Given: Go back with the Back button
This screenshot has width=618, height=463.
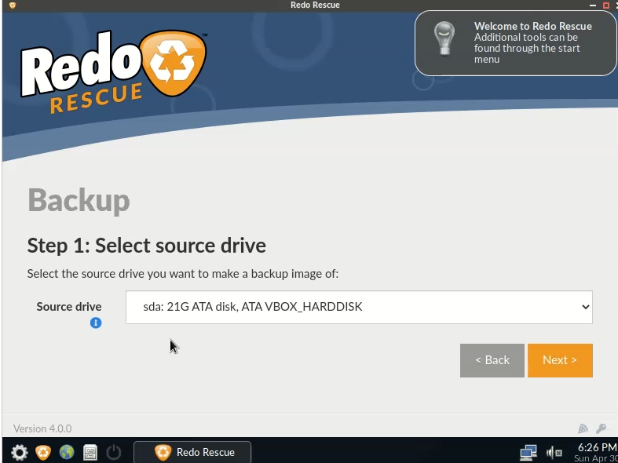Looking at the screenshot, I should 492,360.
